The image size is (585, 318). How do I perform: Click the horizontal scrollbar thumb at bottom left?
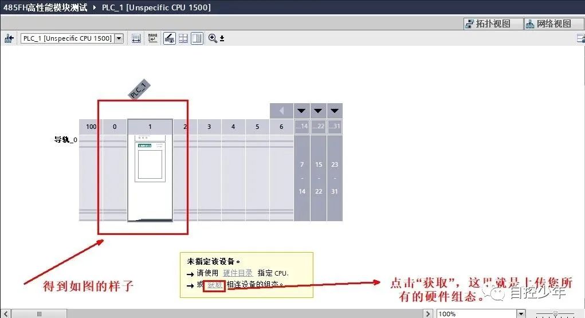[x=39, y=314]
